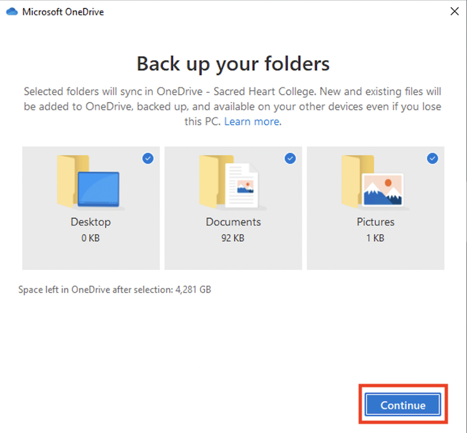The width and height of the screenshot is (467, 433).
Task: Uncheck the Desktop folder checkmark
Action: pos(147,158)
